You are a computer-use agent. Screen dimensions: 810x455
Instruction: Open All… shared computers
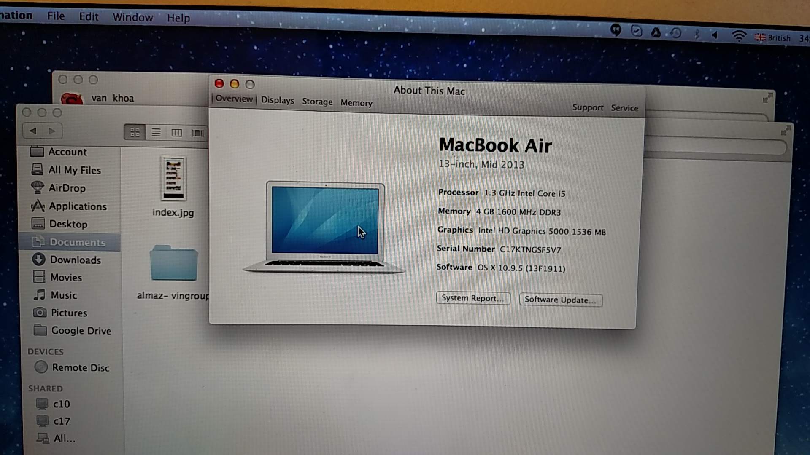pos(56,438)
